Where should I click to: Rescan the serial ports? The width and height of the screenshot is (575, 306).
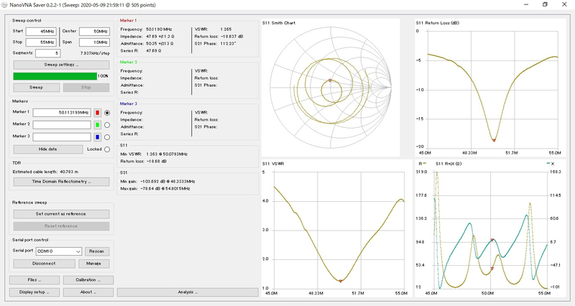[97, 251]
